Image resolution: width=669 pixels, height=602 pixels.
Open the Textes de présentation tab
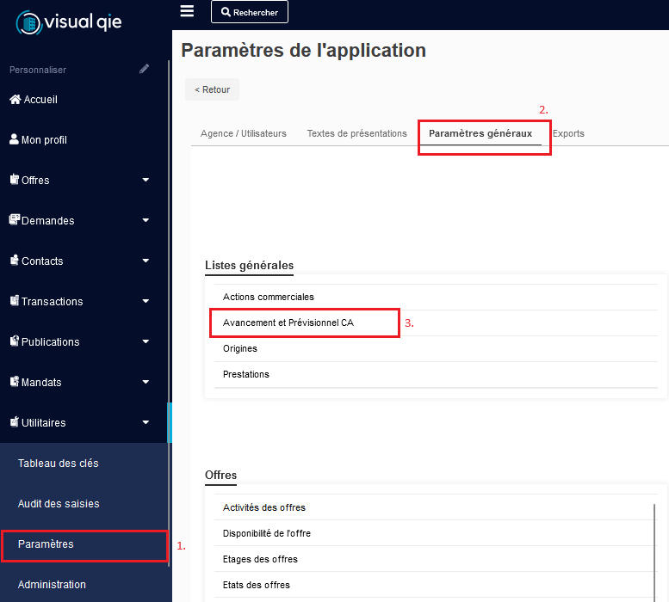356,134
